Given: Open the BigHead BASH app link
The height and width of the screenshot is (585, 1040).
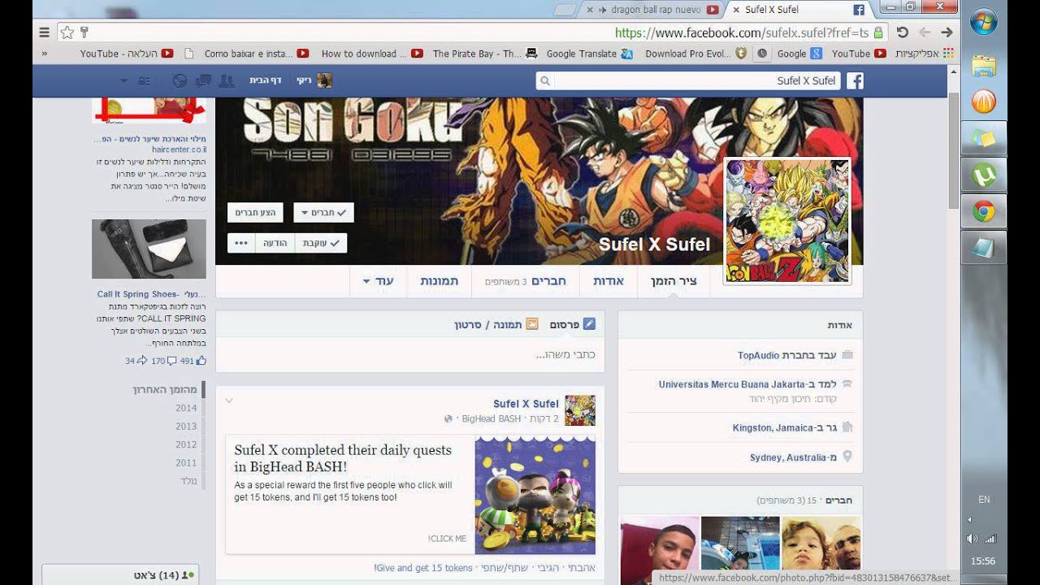Looking at the screenshot, I should click(492, 419).
